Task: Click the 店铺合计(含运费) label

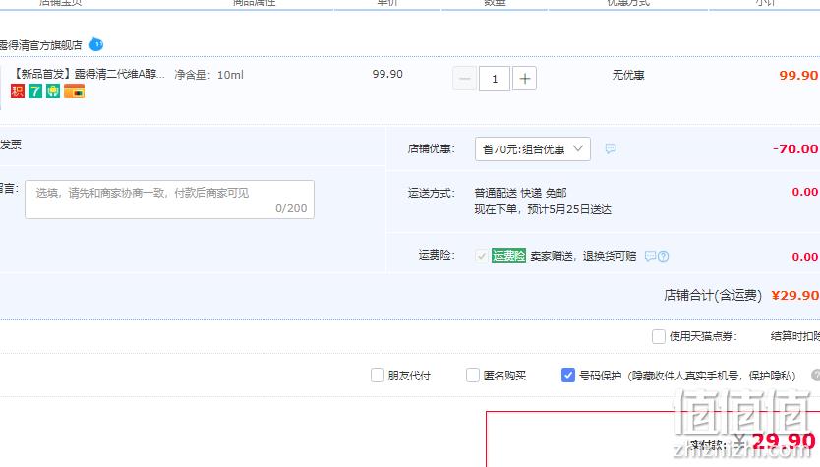Action: [x=713, y=296]
